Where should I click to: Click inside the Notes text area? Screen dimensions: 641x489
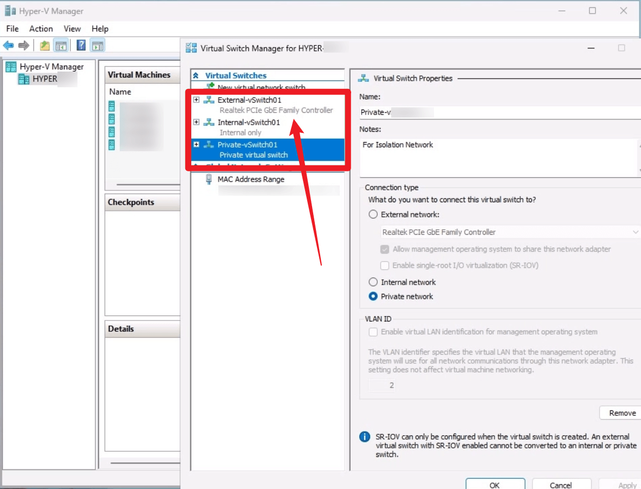[x=498, y=157]
